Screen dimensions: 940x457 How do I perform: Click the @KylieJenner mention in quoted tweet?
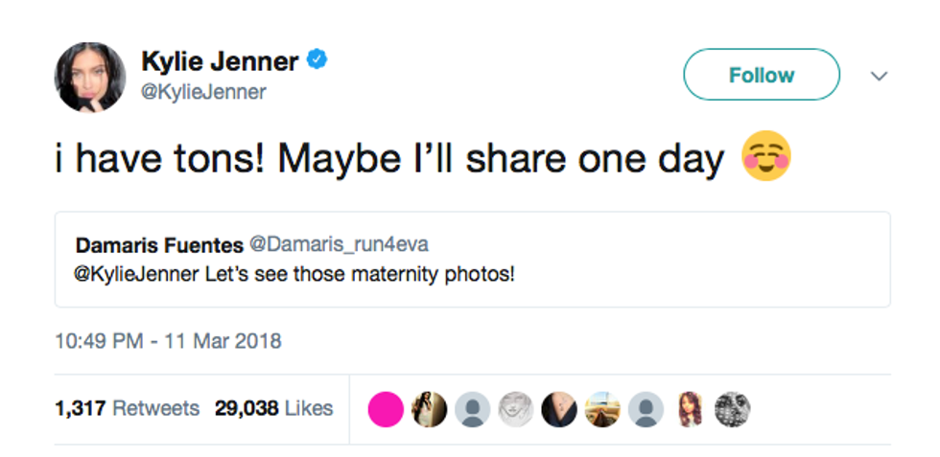137,273
